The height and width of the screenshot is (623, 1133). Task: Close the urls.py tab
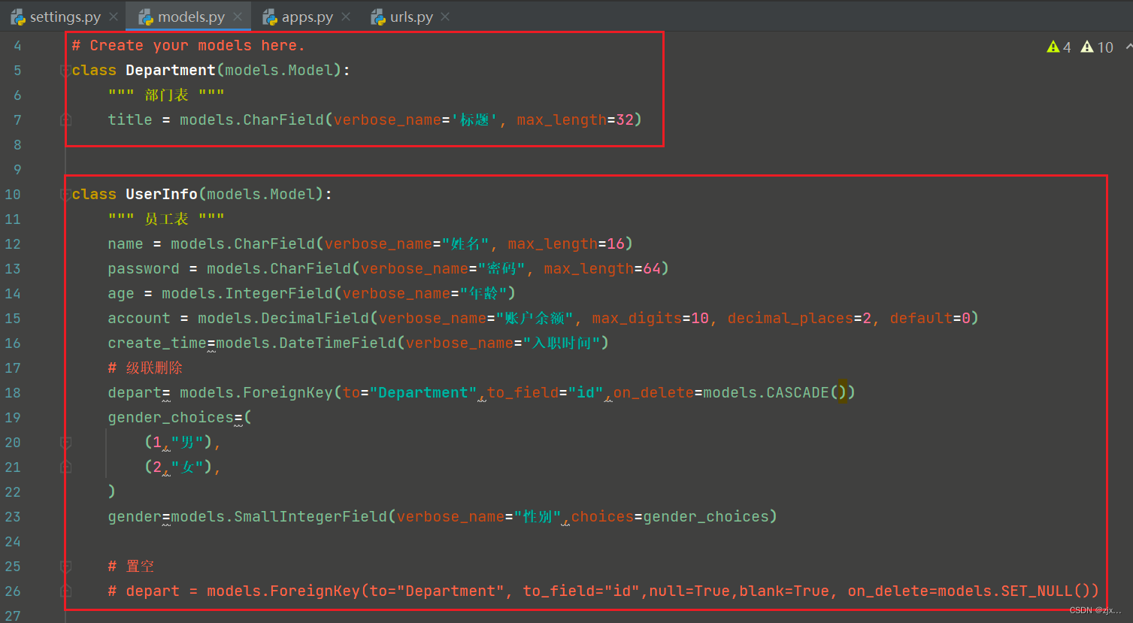pos(445,17)
